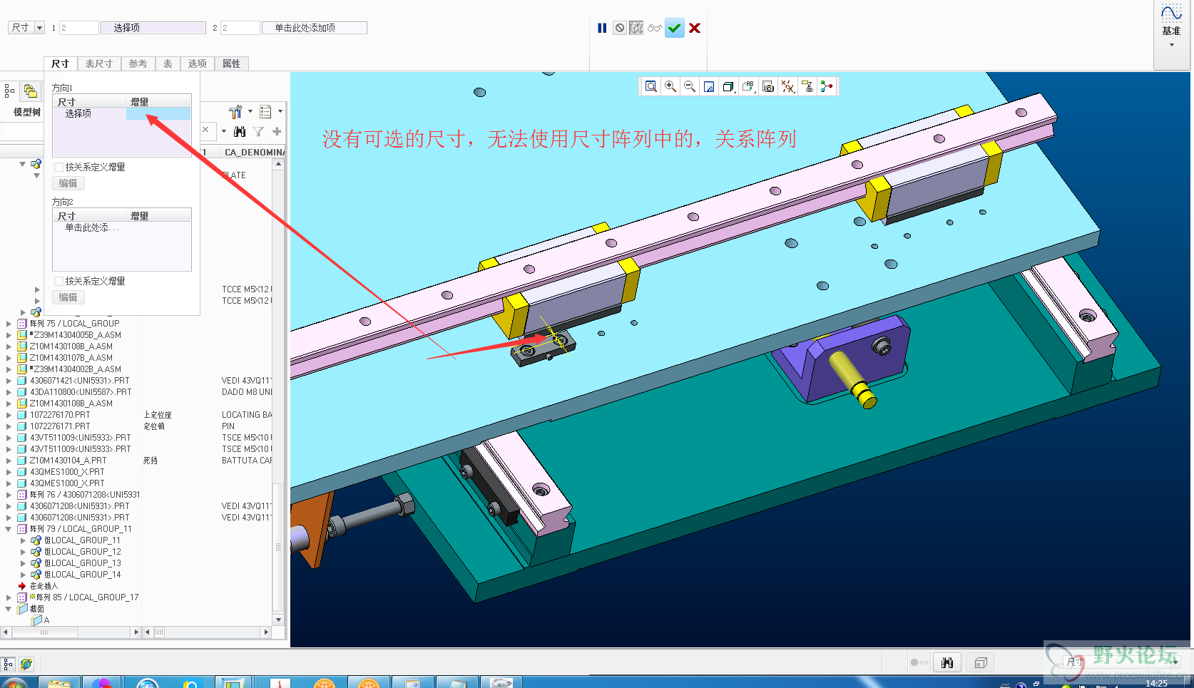Click the Zoom In icon
1194x688 pixels.
[x=670, y=86]
